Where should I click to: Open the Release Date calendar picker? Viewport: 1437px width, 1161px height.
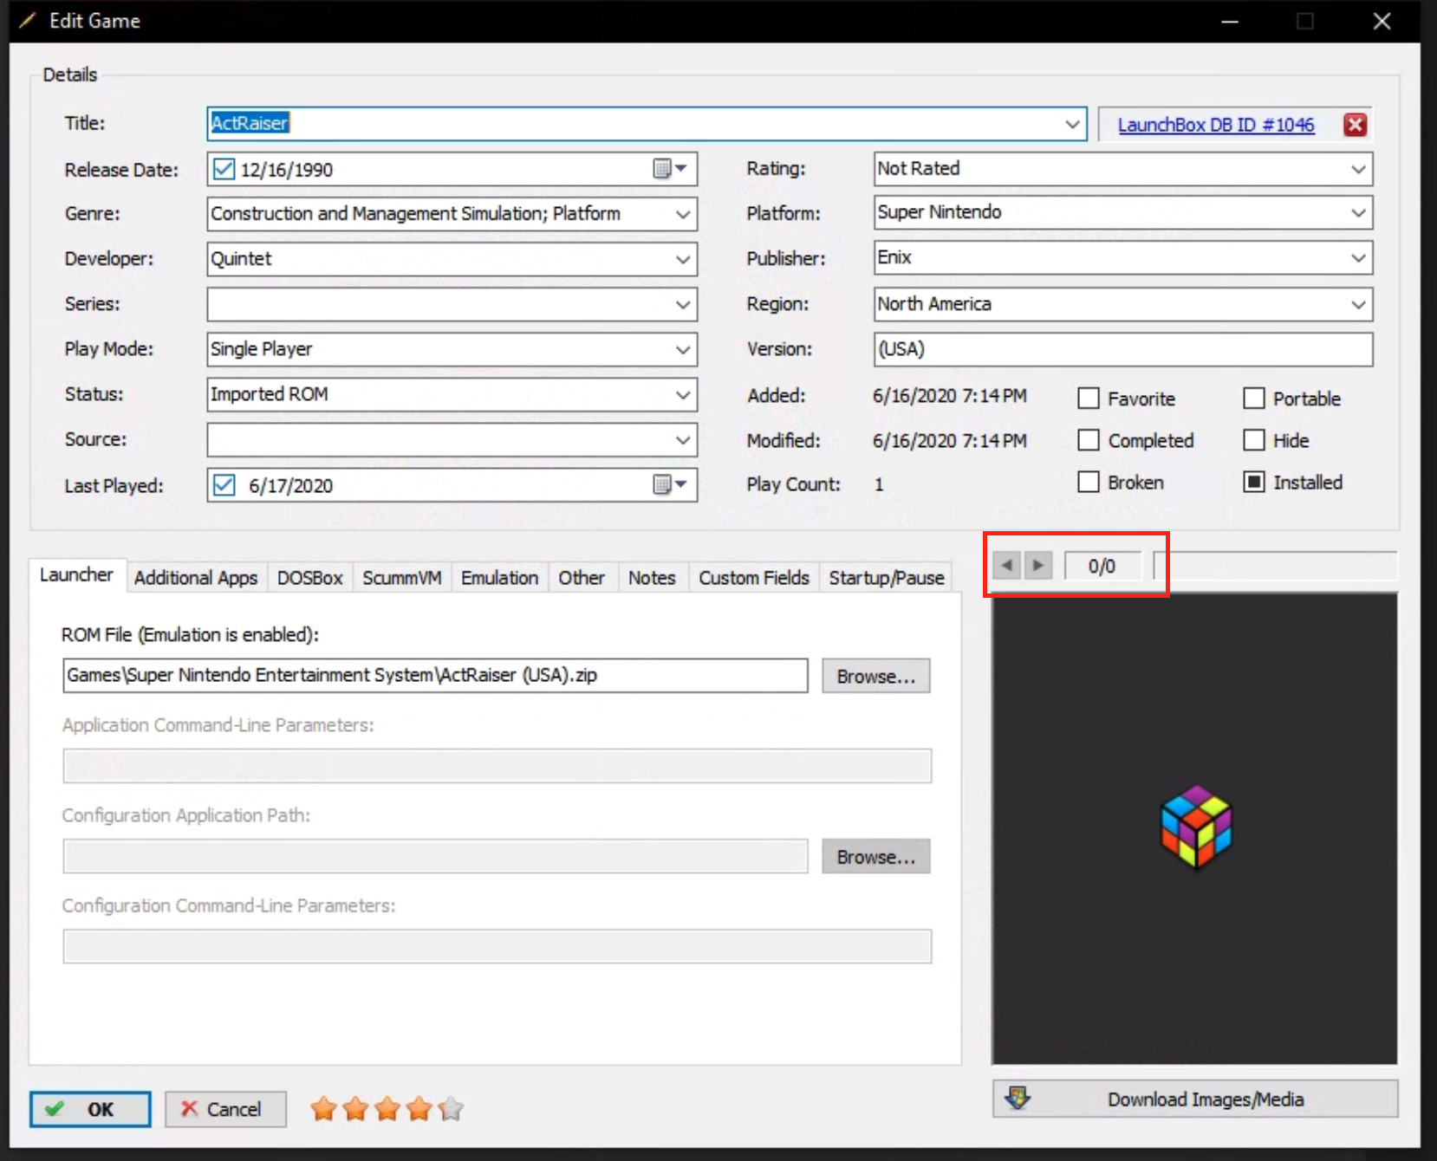point(670,169)
